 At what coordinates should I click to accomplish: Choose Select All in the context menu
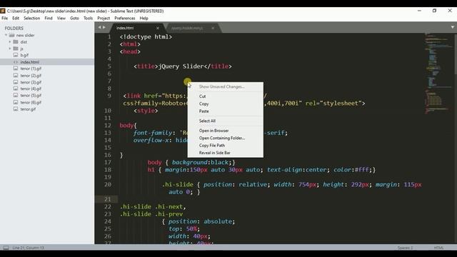coord(207,121)
